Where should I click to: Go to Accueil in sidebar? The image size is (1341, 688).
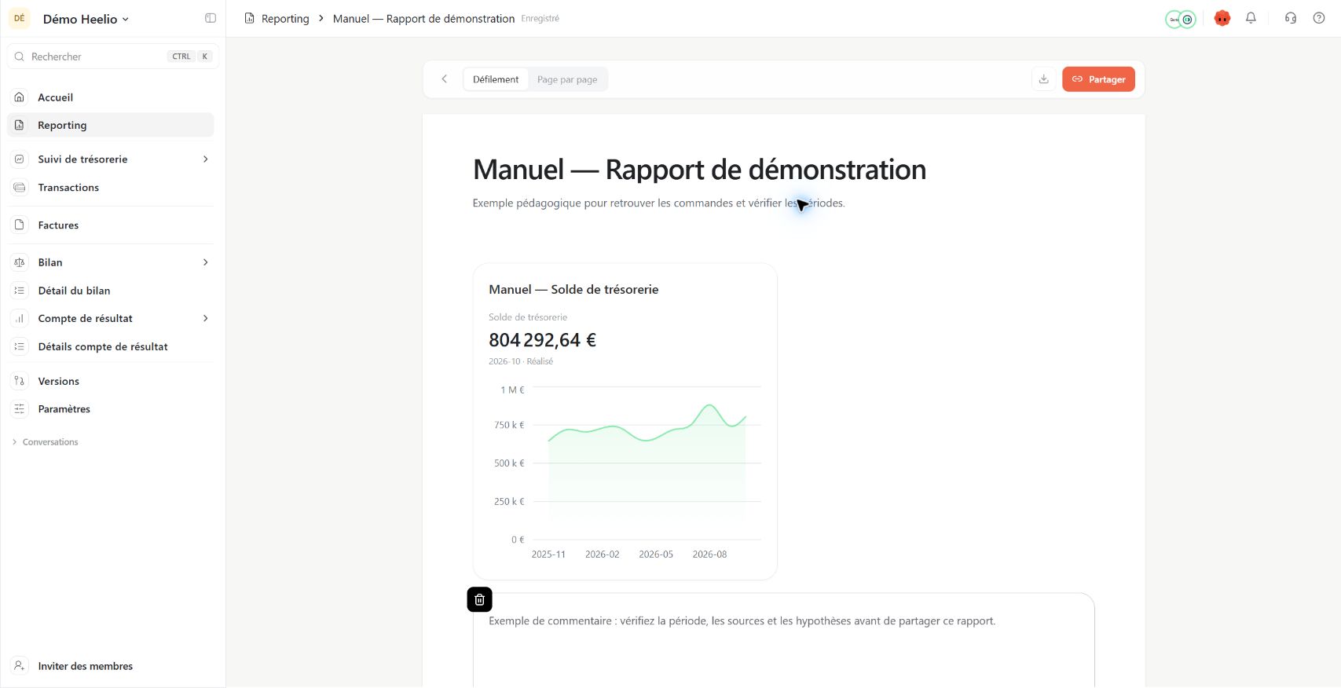[110, 97]
